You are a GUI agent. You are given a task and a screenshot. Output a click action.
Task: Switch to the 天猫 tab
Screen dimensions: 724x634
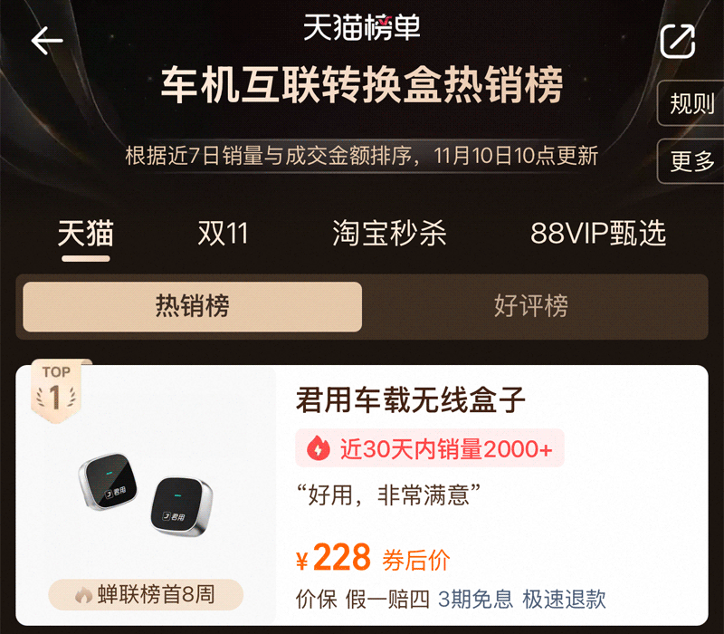(x=85, y=233)
